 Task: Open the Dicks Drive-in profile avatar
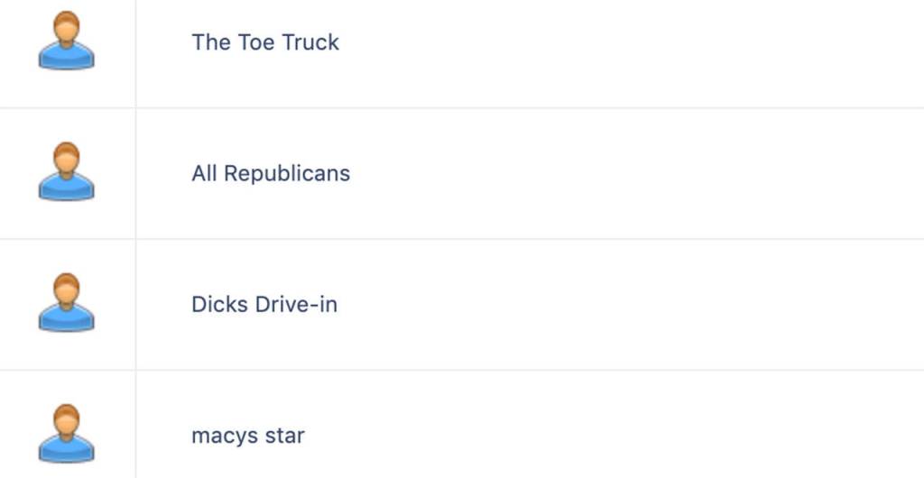(66, 303)
